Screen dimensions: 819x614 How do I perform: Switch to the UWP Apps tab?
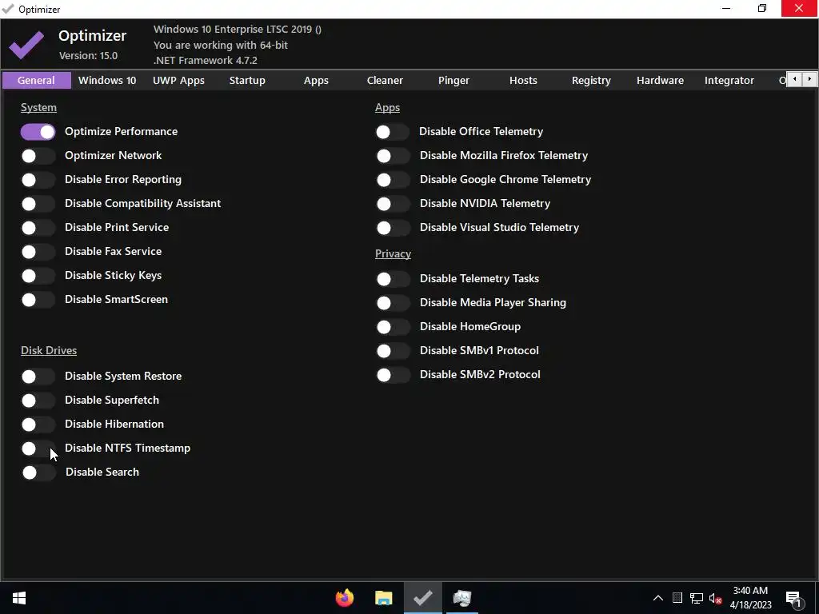(x=178, y=81)
